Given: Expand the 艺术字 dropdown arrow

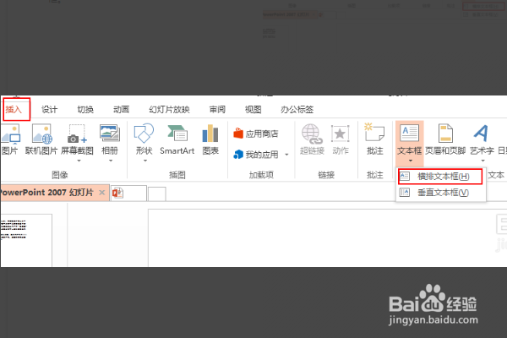Looking at the screenshot, I should 483,161.
